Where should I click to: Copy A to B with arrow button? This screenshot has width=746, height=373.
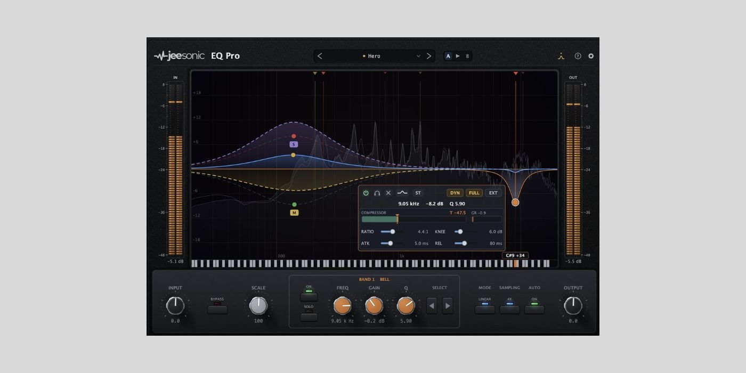point(458,56)
